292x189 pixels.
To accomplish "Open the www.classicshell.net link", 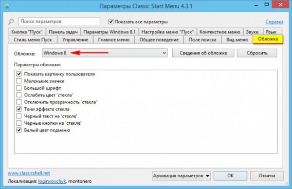I will pyautogui.click(x=29, y=173).
